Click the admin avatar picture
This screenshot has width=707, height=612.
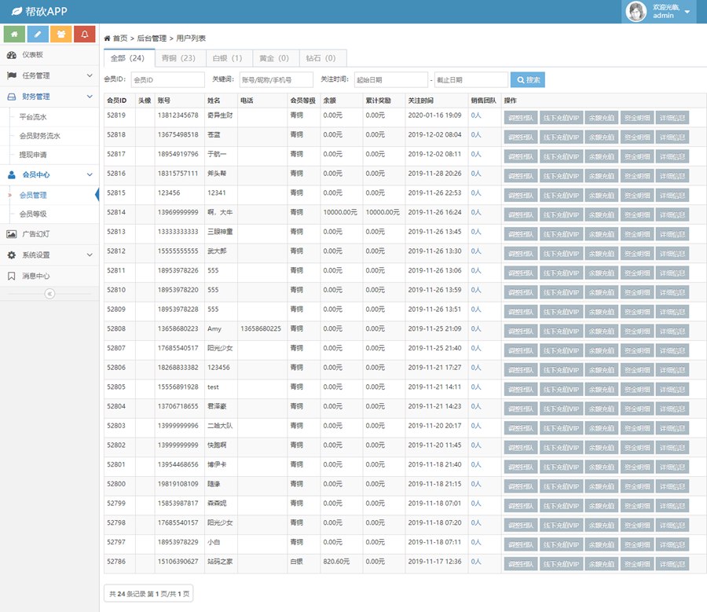tap(636, 12)
